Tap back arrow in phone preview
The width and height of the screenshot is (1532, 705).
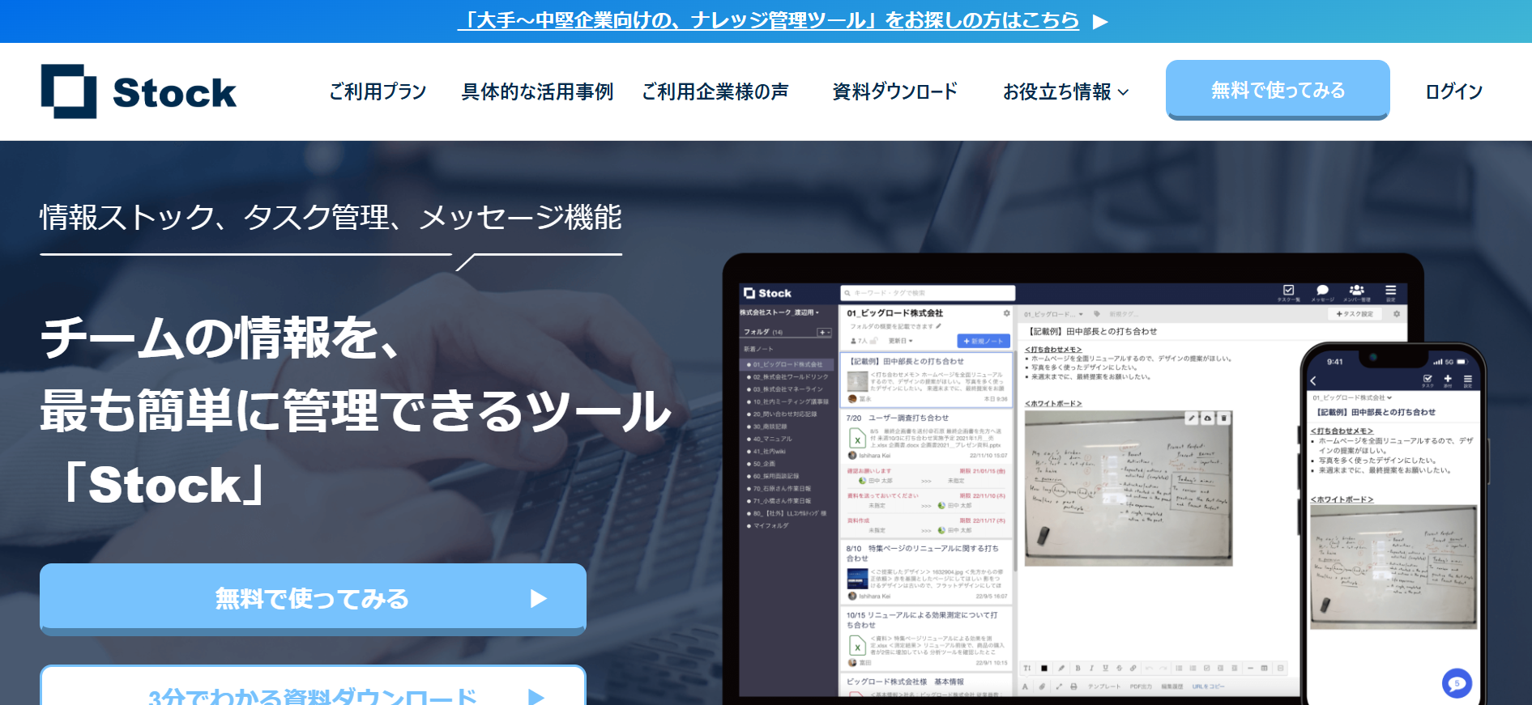coord(1313,380)
